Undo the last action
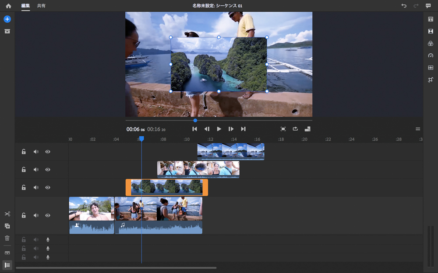Viewport: 438px width, 273px height. pos(404,6)
